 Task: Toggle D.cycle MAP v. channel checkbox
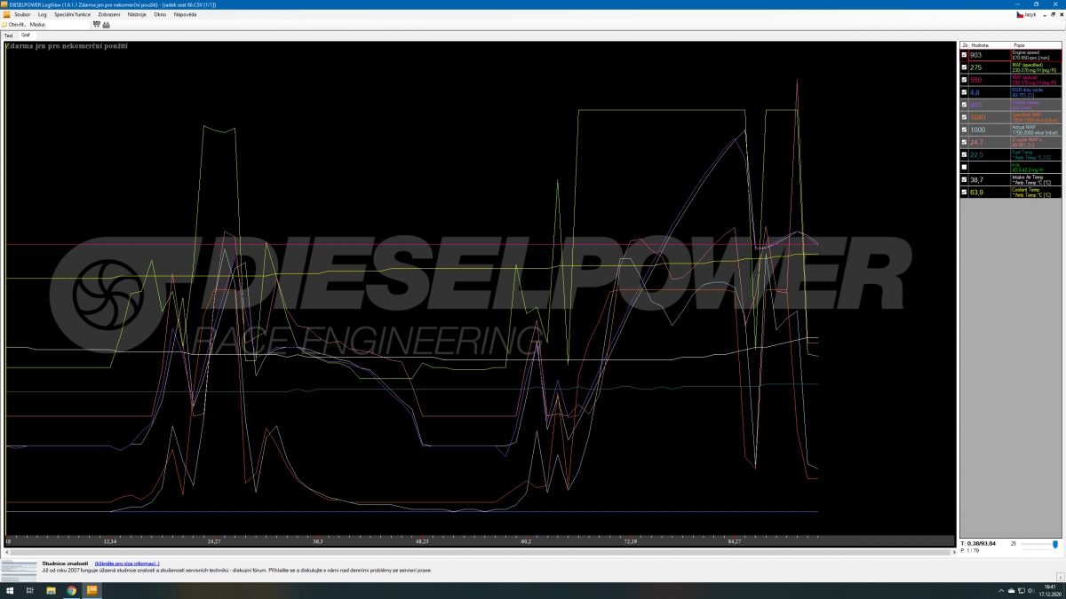965,142
